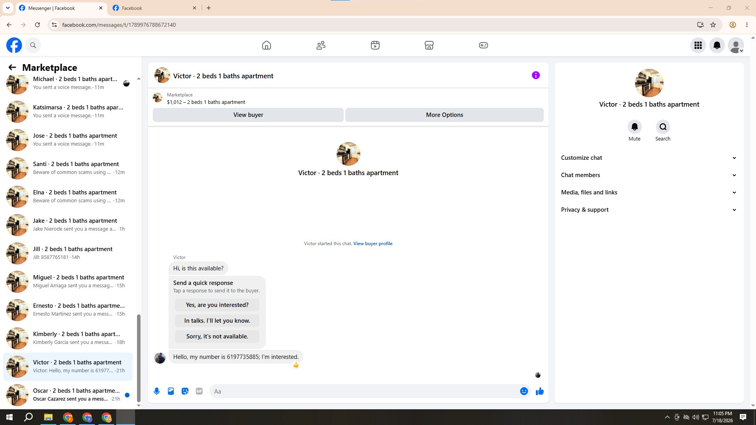
Task: Open Facebook home feed icon
Action: tap(267, 45)
